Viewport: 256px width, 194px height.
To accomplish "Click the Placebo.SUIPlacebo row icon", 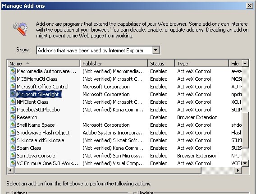I will pos(13,110).
